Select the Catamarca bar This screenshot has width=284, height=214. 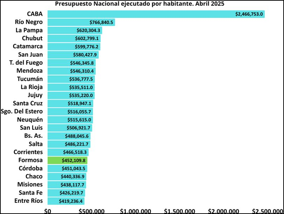74,47
